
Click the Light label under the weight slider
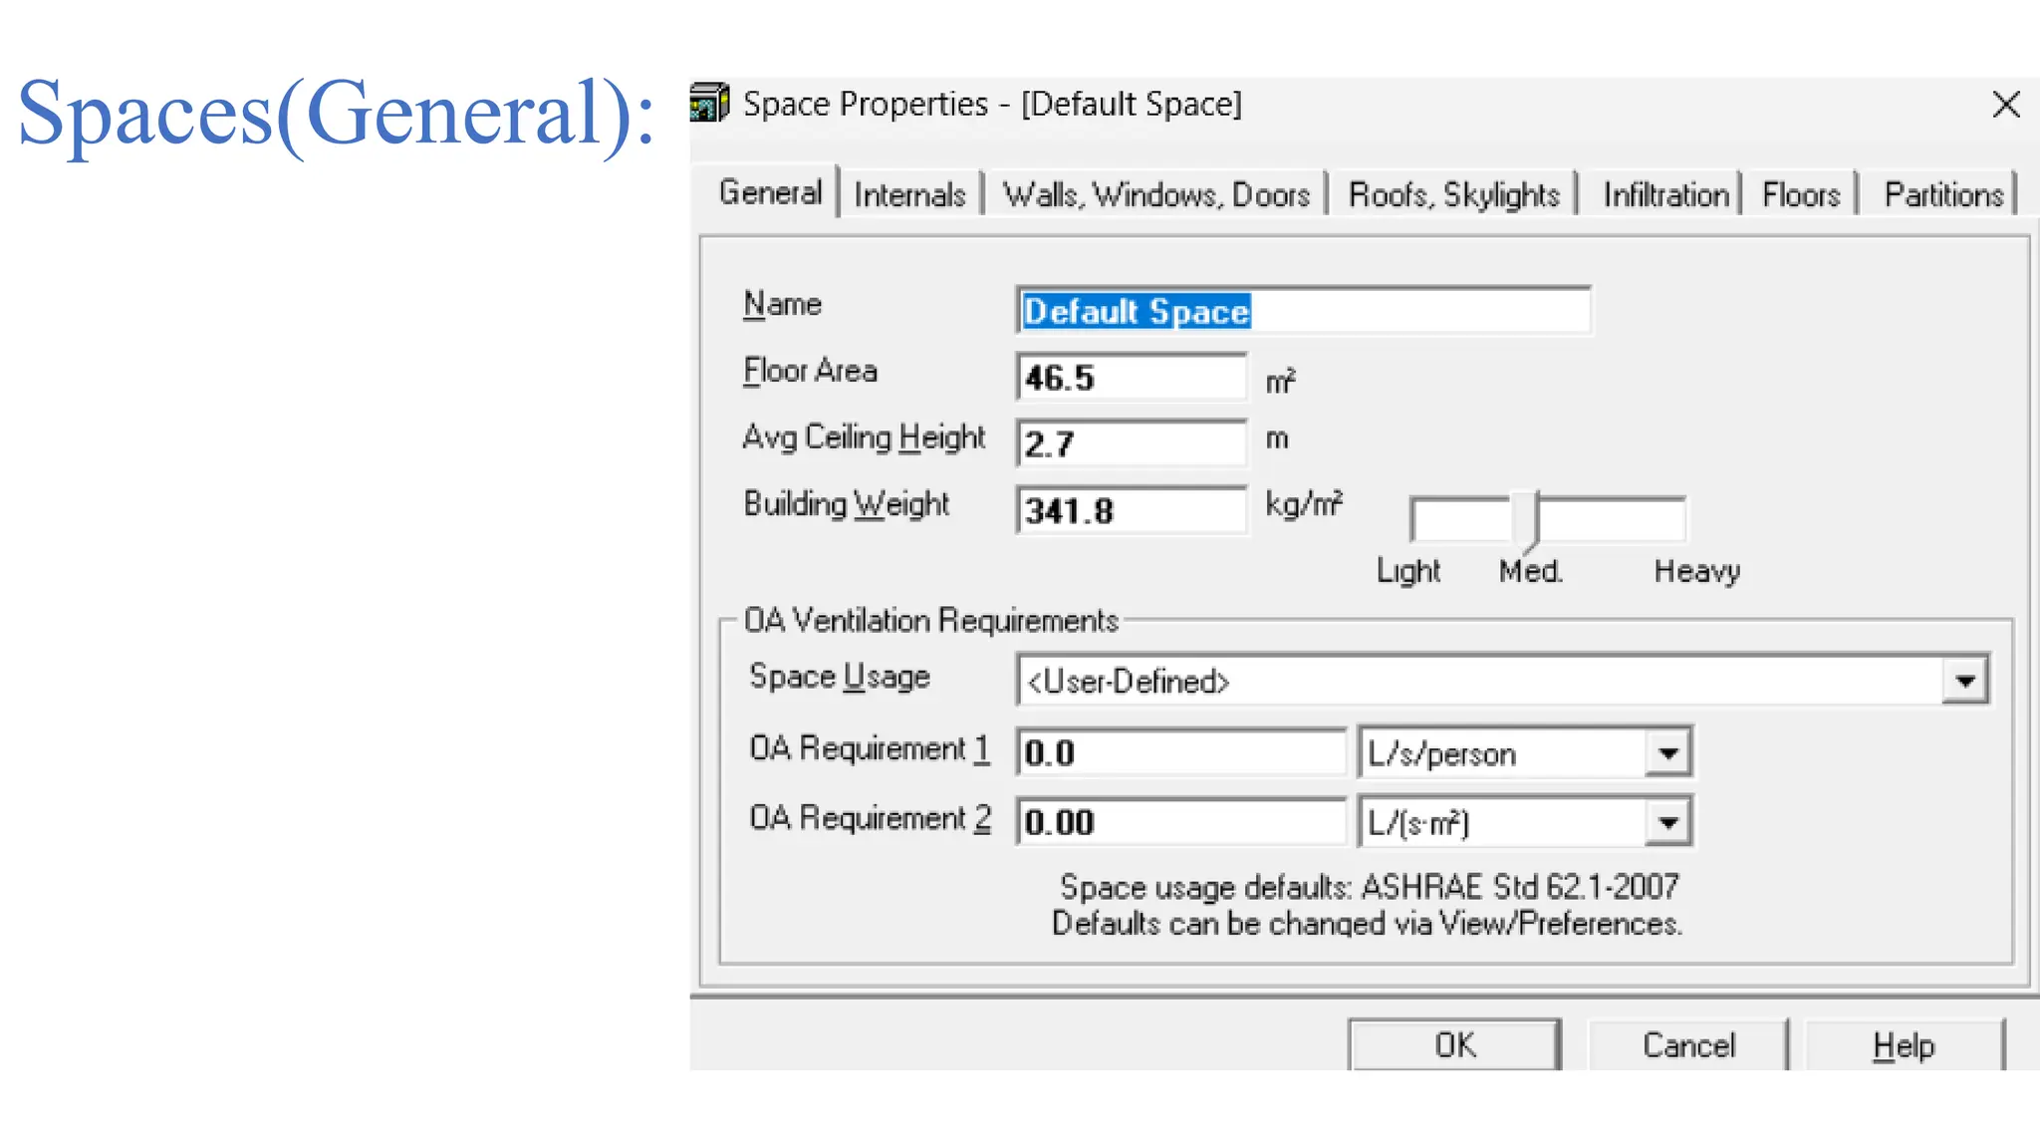1407,571
